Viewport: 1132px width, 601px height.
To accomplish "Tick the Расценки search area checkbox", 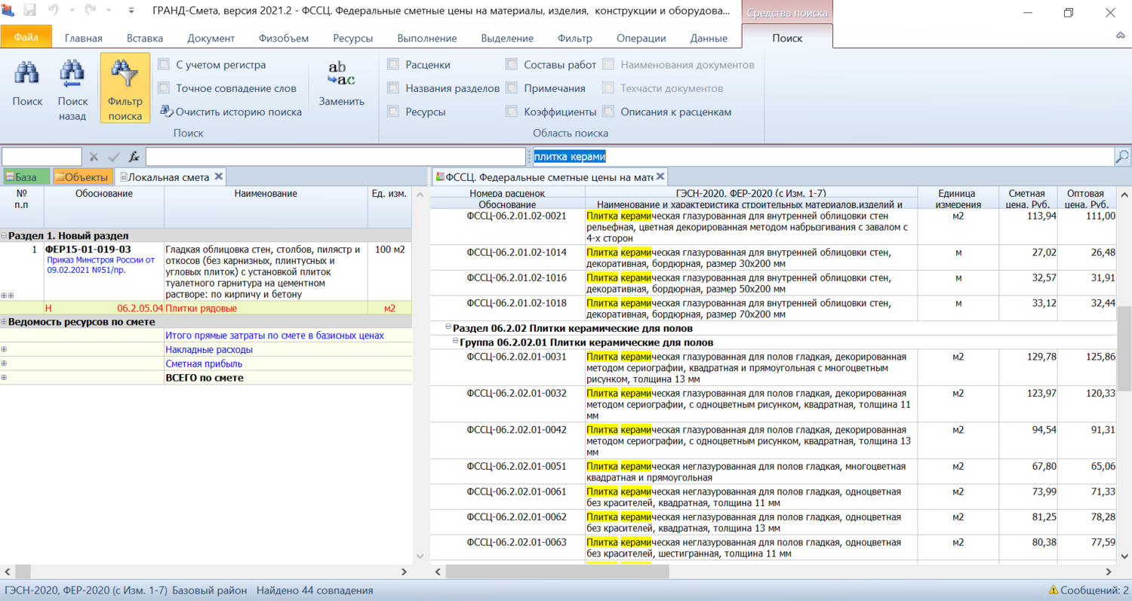I will [393, 65].
